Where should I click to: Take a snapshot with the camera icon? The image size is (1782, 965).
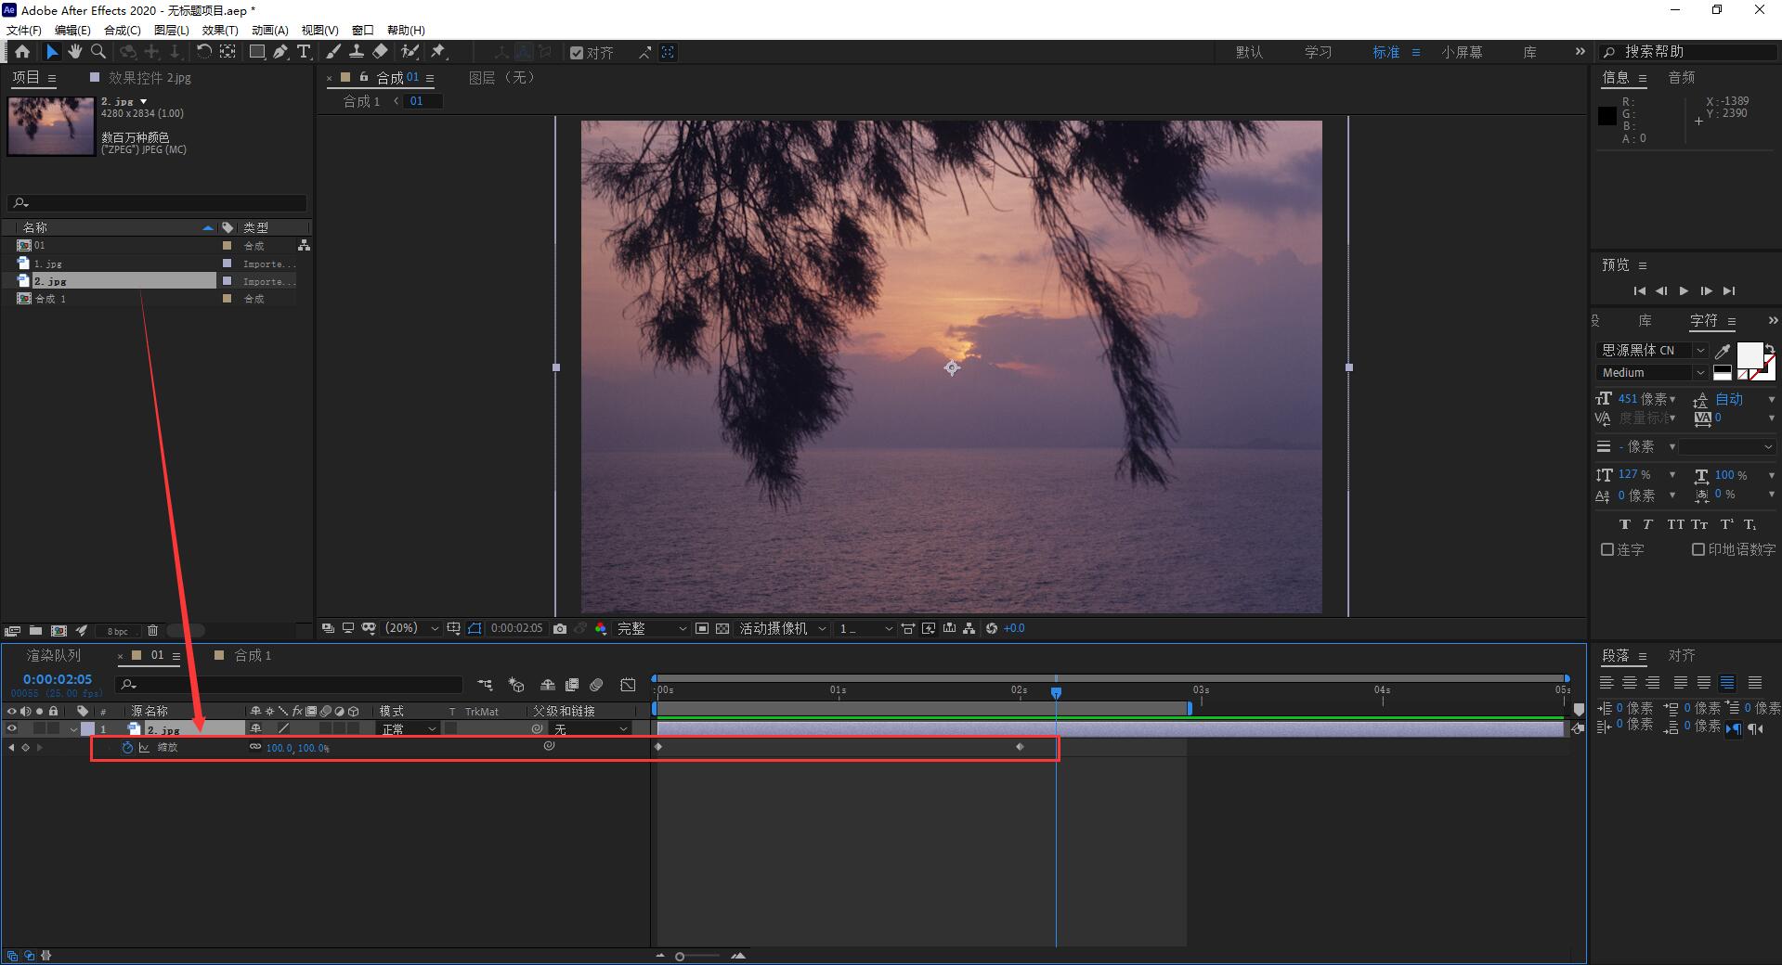[x=559, y=628]
